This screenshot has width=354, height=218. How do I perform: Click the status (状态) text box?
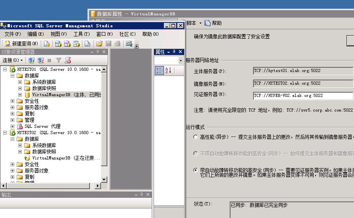[292, 210]
